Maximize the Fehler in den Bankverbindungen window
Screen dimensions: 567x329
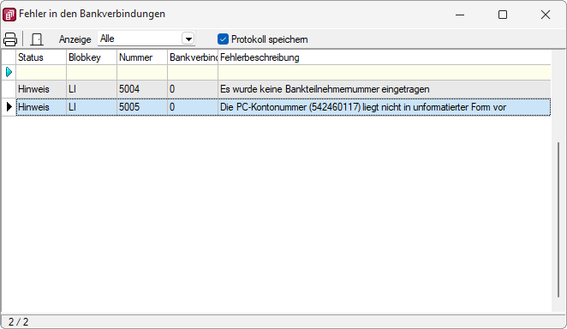coord(503,15)
